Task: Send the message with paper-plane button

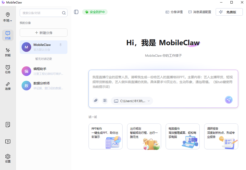Action: coord(229,100)
